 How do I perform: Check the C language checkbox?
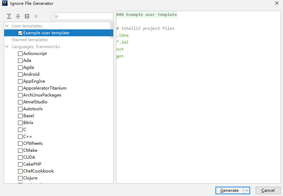point(20,130)
